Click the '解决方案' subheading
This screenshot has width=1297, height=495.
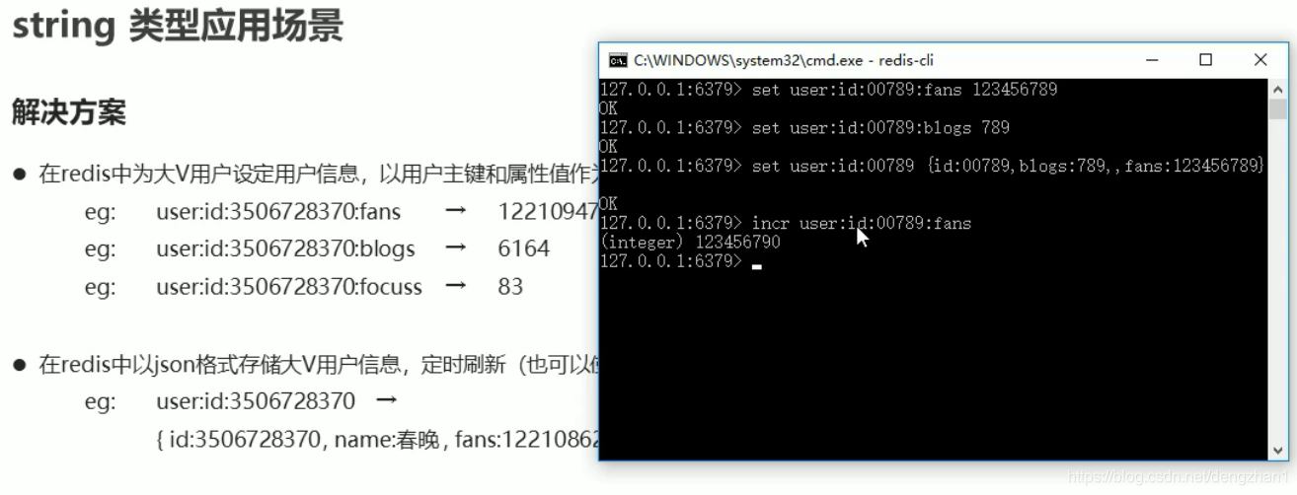[x=69, y=112]
